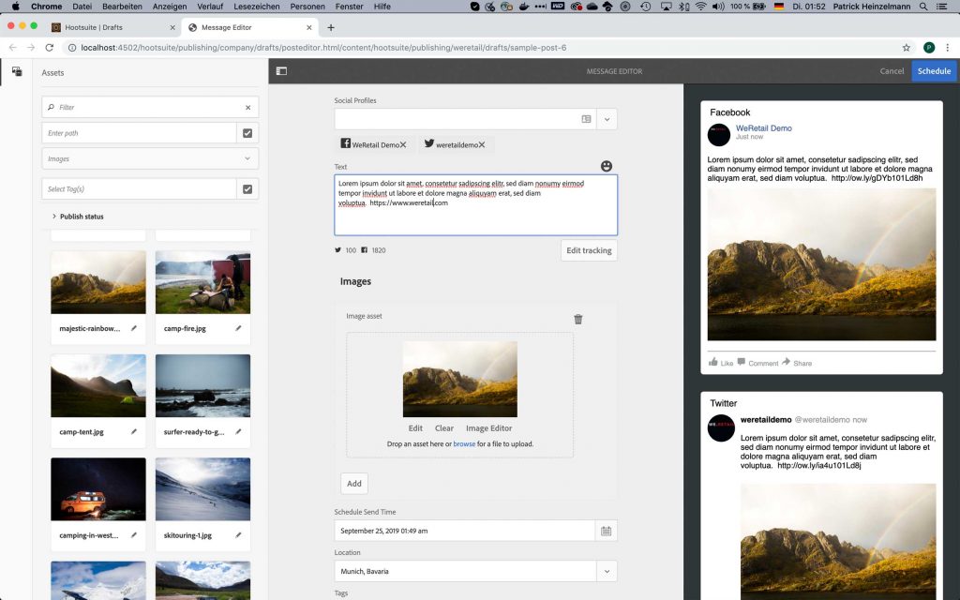Expand the Publish status section

click(54, 217)
